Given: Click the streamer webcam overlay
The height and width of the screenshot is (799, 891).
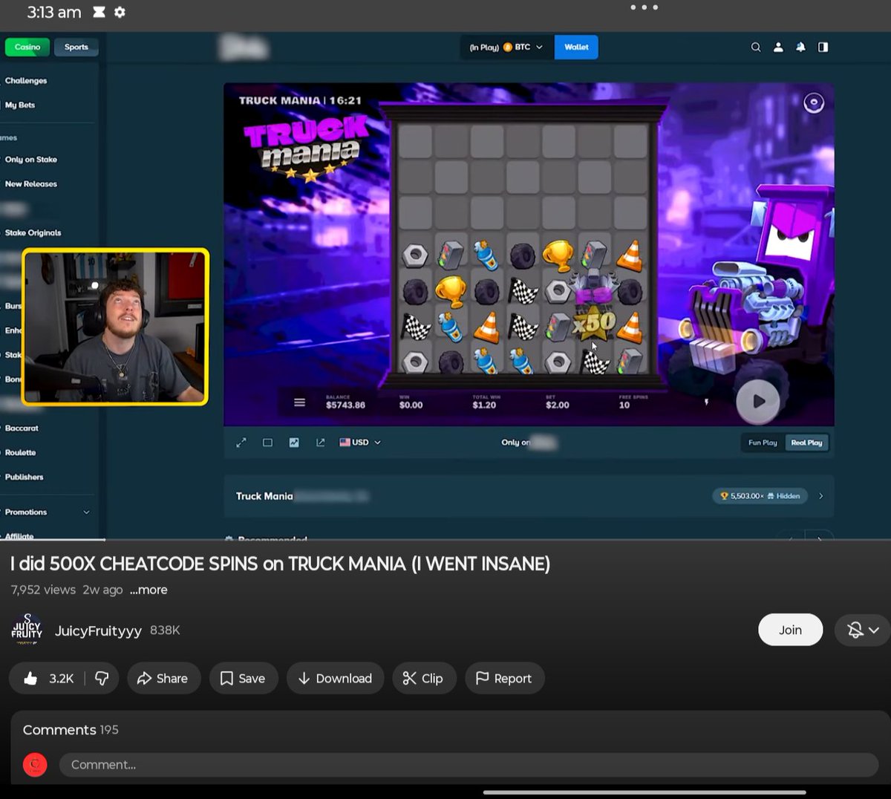Looking at the screenshot, I should point(115,327).
